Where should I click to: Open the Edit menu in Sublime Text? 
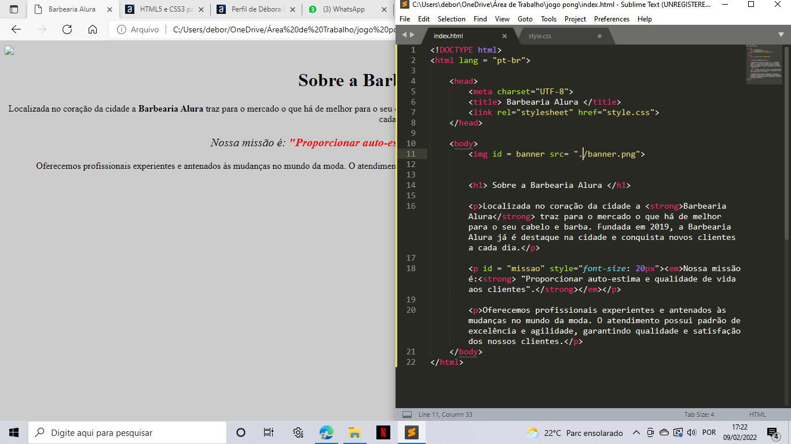(x=424, y=18)
